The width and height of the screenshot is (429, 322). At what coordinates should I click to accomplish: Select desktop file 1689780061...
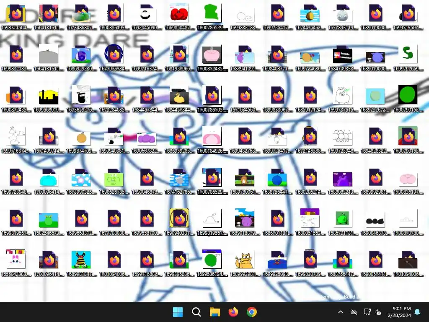point(245,181)
